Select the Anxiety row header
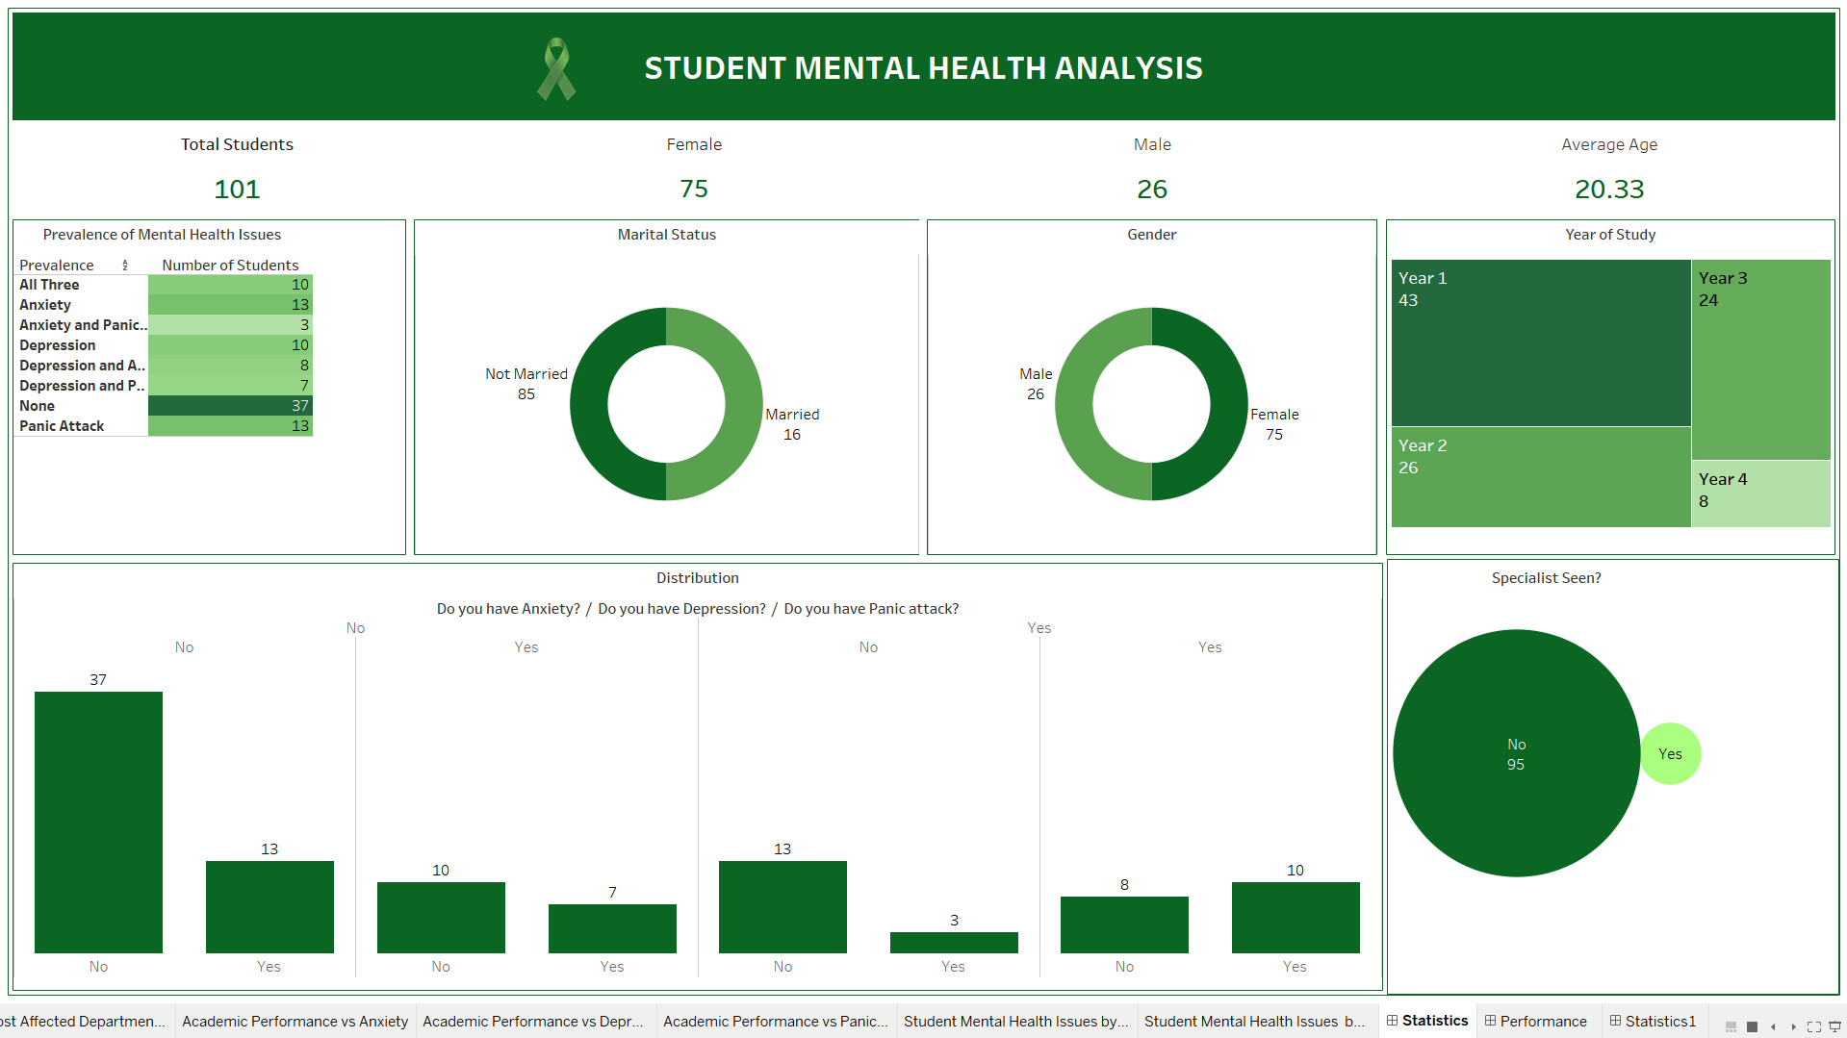This screenshot has width=1847, height=1038. click(45, 305)
